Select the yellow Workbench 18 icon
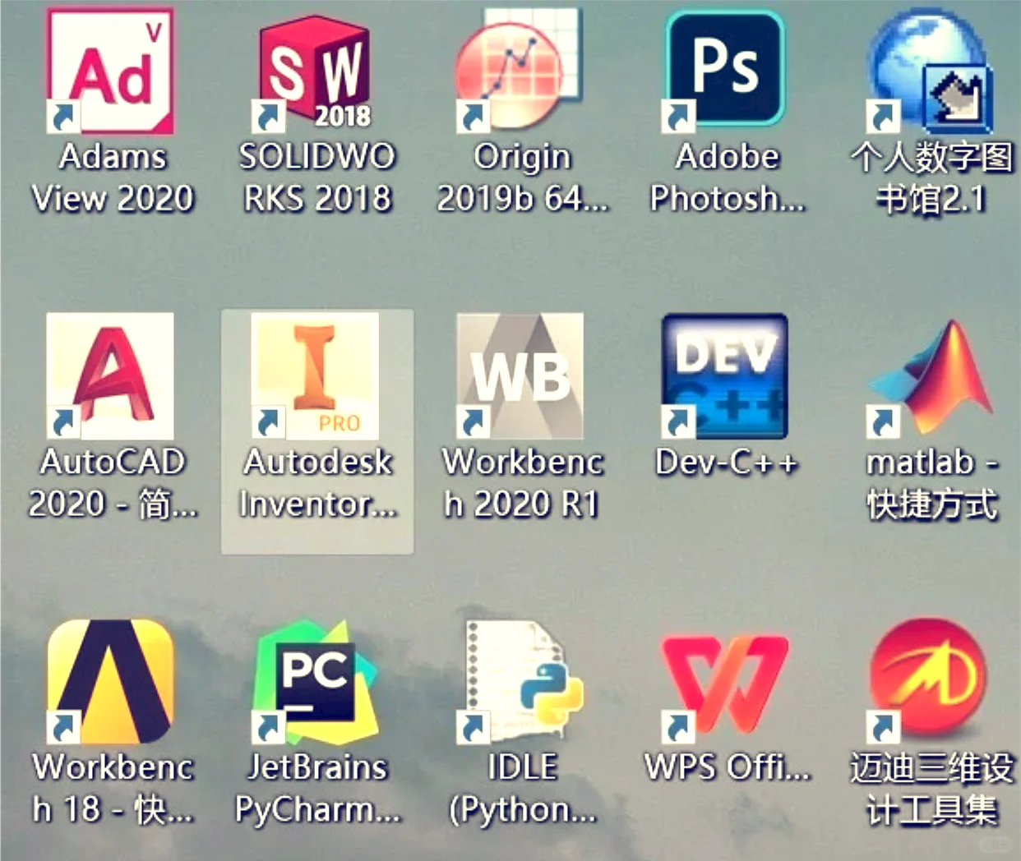Screen dimensions: 1021x861 [110, 681]
